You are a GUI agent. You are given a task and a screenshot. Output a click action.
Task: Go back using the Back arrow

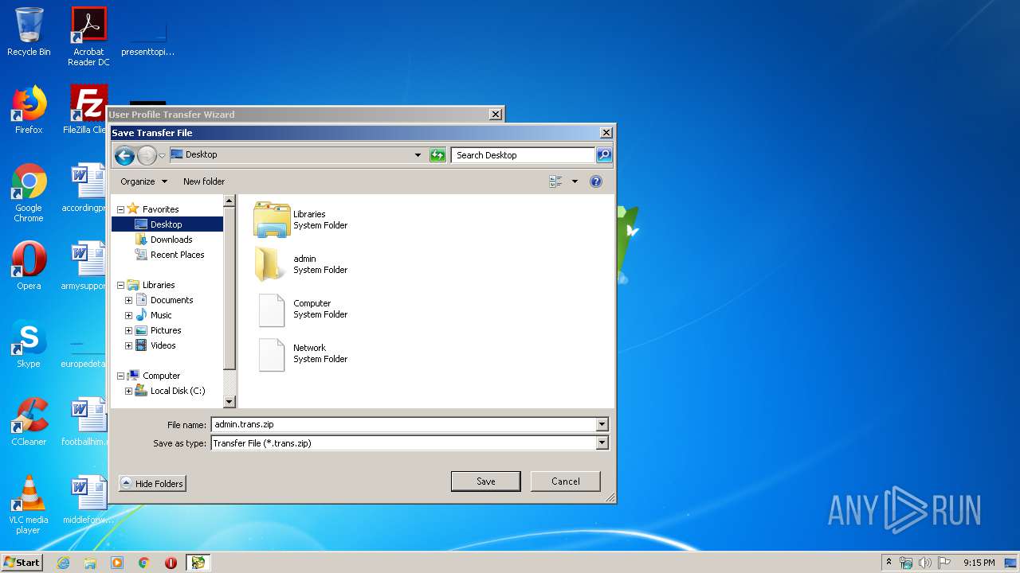(124, 155)
